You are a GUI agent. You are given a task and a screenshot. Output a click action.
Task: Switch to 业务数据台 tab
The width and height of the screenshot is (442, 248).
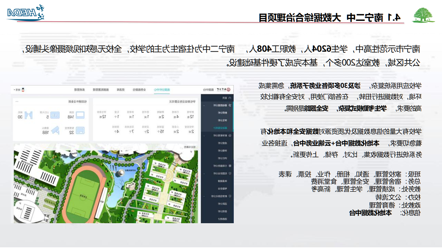click(139, 90)
